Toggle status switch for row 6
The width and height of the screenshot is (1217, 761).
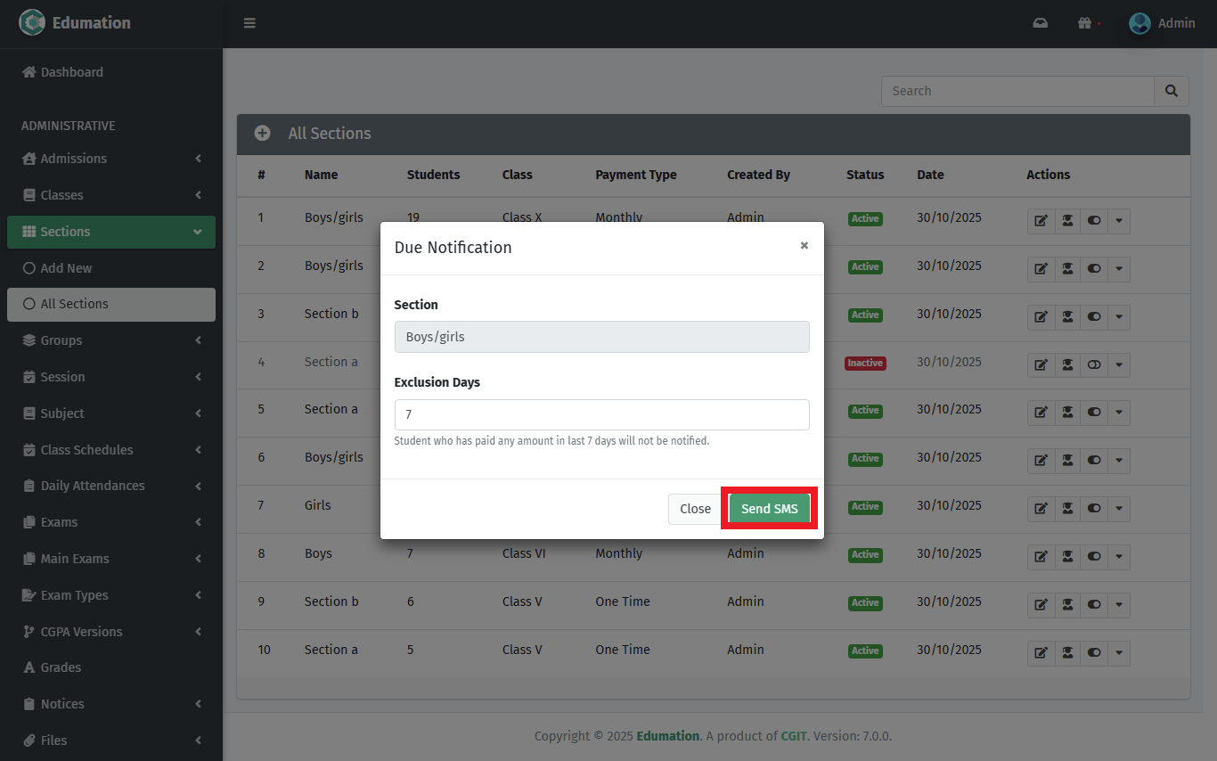point(1094,461)
